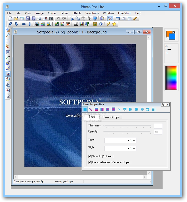Open the Filters menu
187x202 pixels.
click(x=64, y=13)
